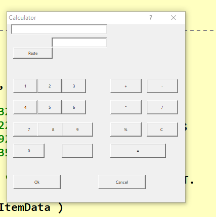The image size is (216, 217).
Task: Focus the smaller second input field
Action: pyautogui.click(x=79, y=42)
